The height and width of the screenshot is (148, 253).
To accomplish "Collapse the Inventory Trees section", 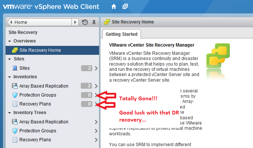I will (x=10, y=113).
